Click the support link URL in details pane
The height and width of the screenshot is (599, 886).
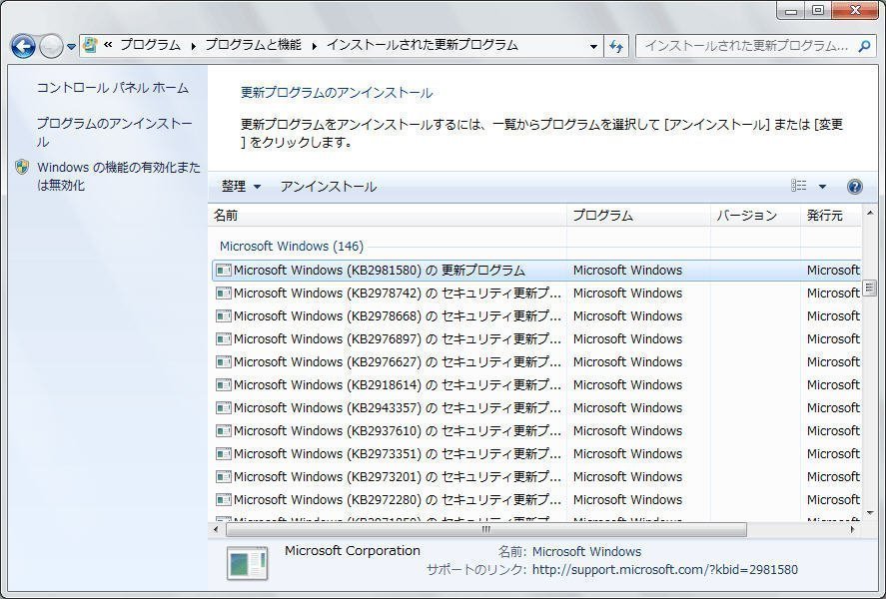click(665, 570)
